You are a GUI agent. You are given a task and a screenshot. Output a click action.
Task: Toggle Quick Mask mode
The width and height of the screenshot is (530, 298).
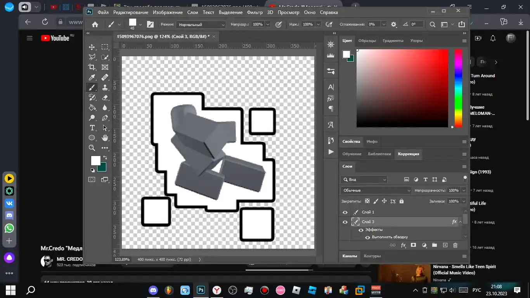pos(92,180)
